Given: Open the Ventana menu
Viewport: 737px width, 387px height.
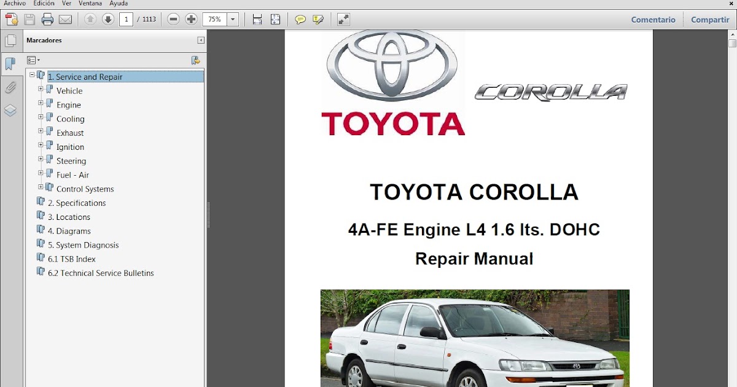Looking at the screenshot, I should (x=90, y=4).
